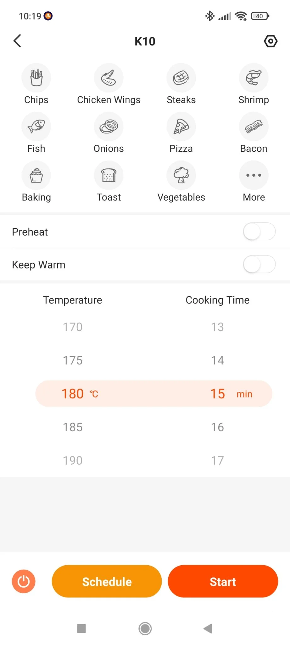The width and height of the screenshot is (290, 646).
Task: Expand More cooking presets
Action: pyautogui.click(x=254, y=175)
